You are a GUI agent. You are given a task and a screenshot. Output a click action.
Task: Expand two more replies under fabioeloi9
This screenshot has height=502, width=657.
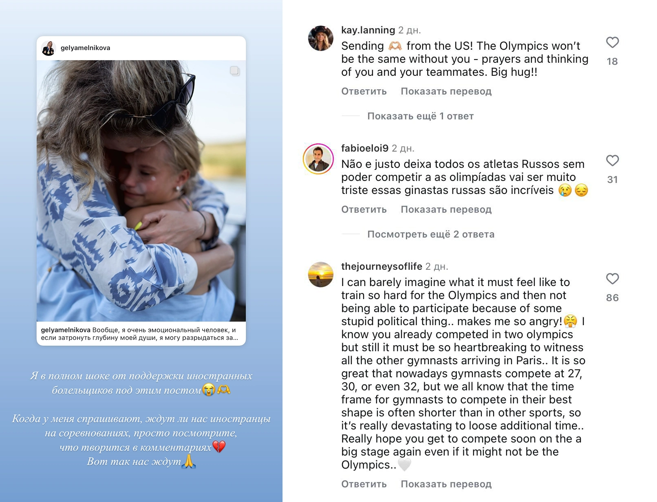point(431,234)
